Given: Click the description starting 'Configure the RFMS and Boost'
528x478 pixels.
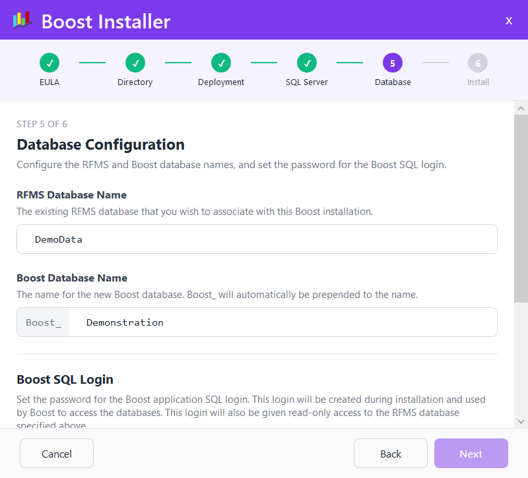Looking at the screenshot, I should [x=232, y=165].
